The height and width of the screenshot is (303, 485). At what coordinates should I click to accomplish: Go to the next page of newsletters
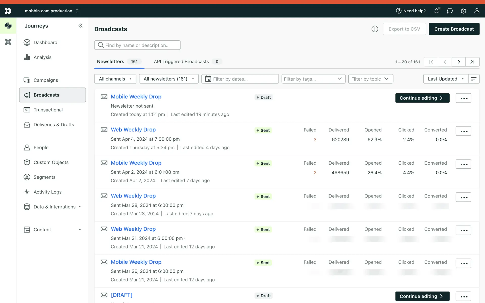coord(458,62)
